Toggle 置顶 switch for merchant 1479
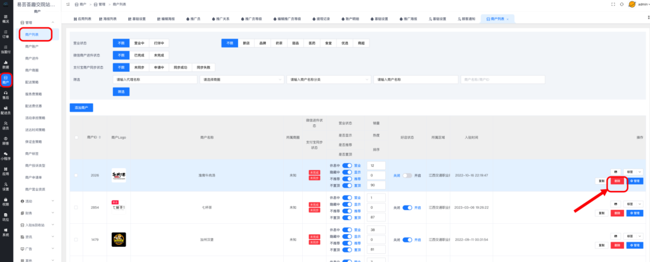The width and height of the screenshot is (650, 262). pos(347,249)
